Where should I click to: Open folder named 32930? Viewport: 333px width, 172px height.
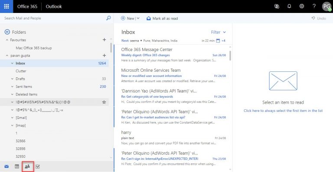click(x=20, y=156)
